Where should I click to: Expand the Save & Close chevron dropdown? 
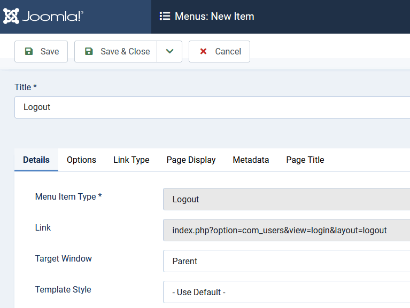(169, 51)
